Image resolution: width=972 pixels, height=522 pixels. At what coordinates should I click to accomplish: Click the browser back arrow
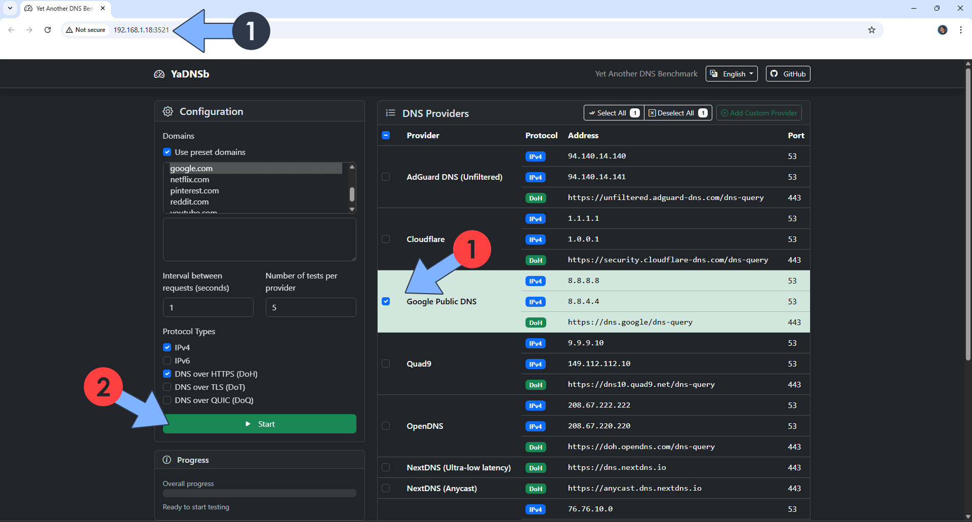11,30
